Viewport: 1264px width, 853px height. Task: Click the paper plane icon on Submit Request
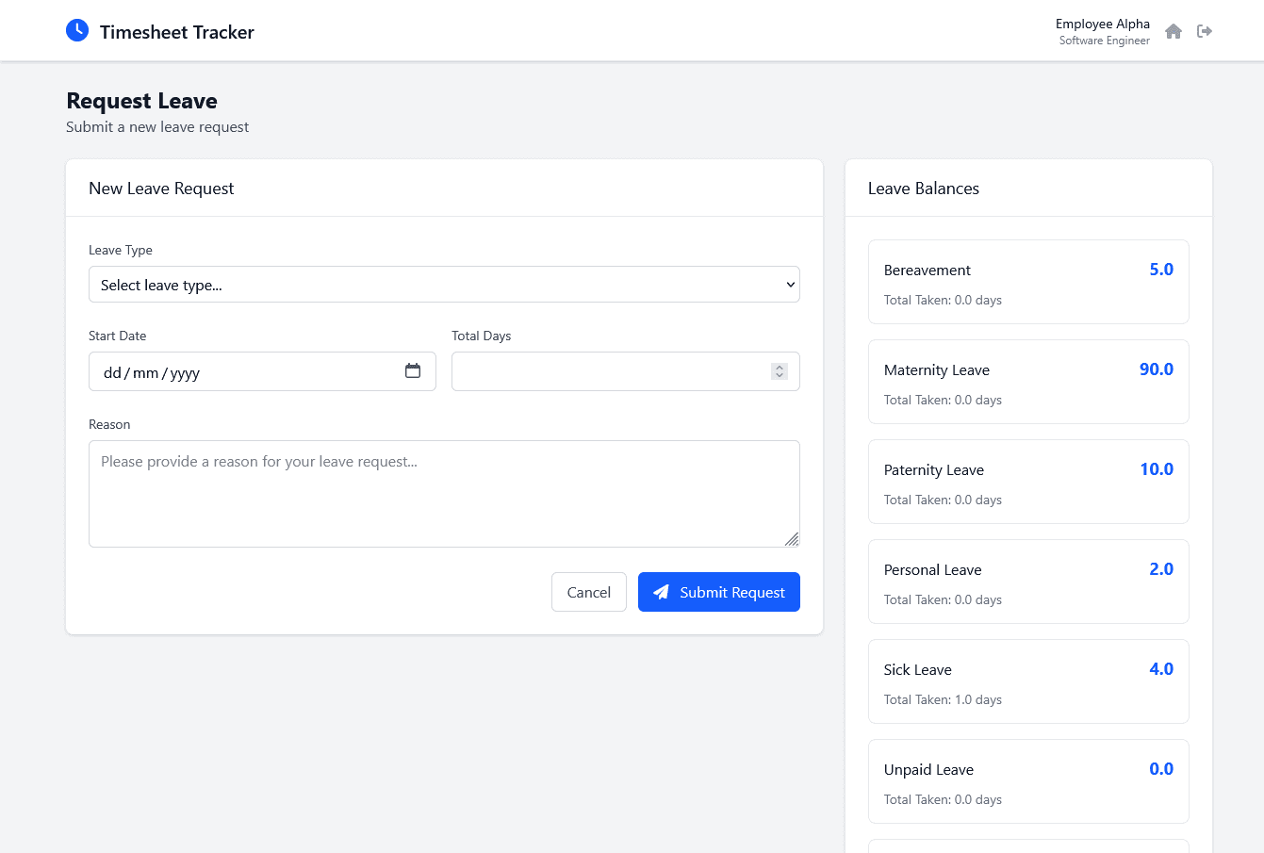(x=661, y=592)
